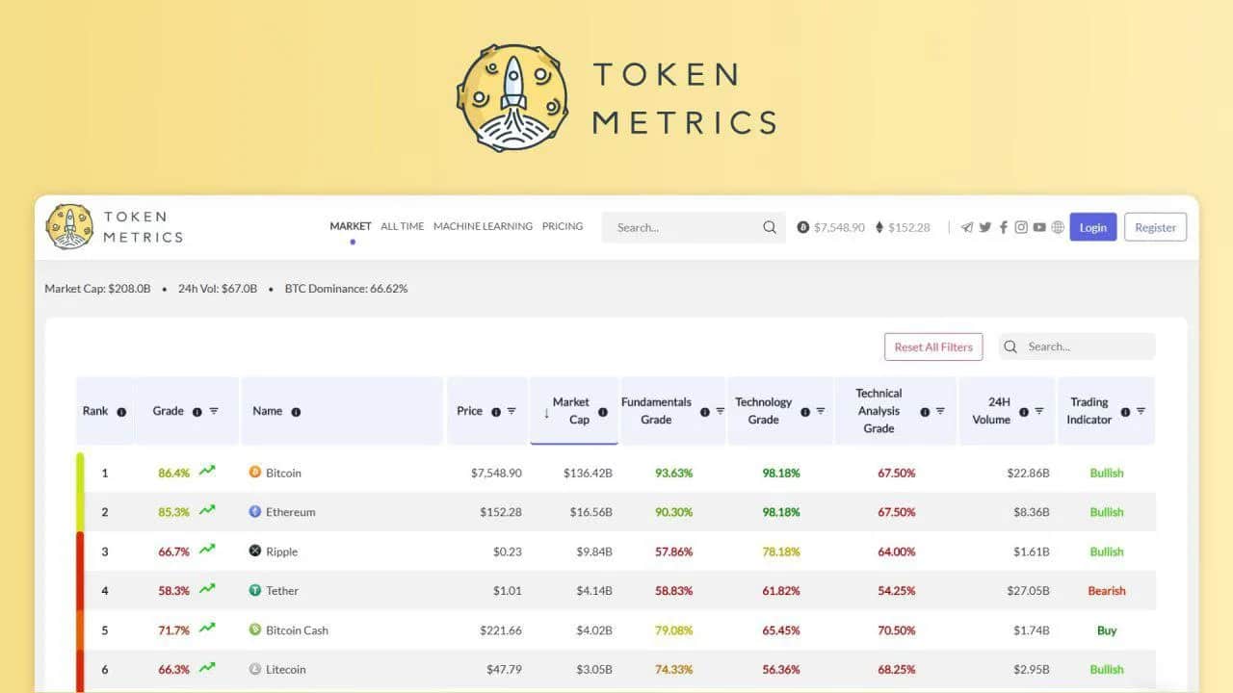The image size is (1233, 693).
Task: Click Tether's Bearish trading indicator
Action: click(x=1107, y=591)
